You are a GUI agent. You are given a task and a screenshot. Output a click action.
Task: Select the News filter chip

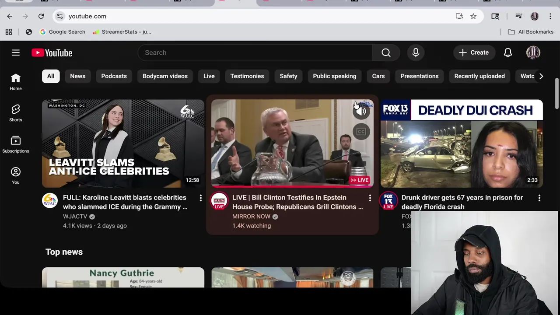point(78,76)
